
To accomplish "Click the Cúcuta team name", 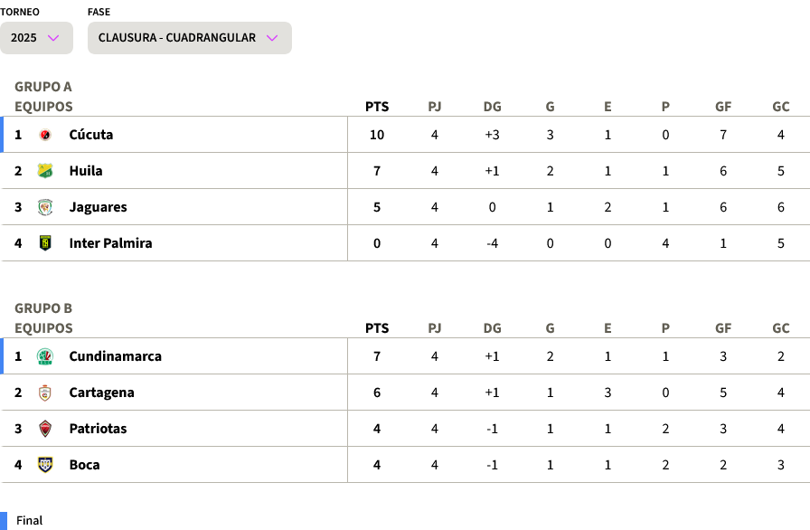I will (91, 135).
